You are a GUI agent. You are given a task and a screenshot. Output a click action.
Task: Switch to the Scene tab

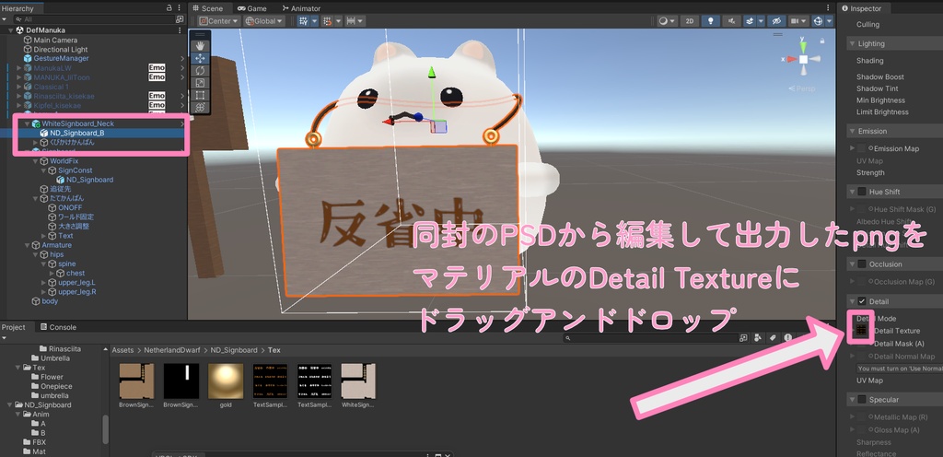coord(207,8)
